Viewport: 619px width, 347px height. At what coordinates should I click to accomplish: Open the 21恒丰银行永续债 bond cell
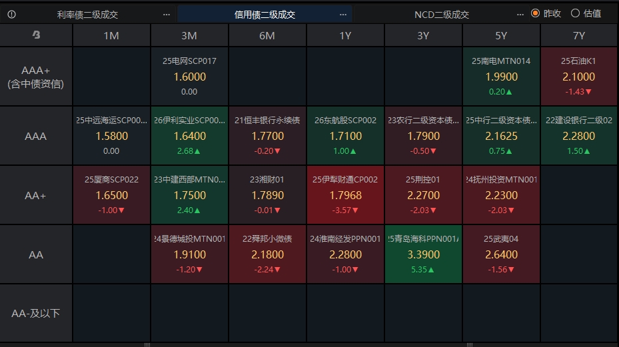pos(267,136)
